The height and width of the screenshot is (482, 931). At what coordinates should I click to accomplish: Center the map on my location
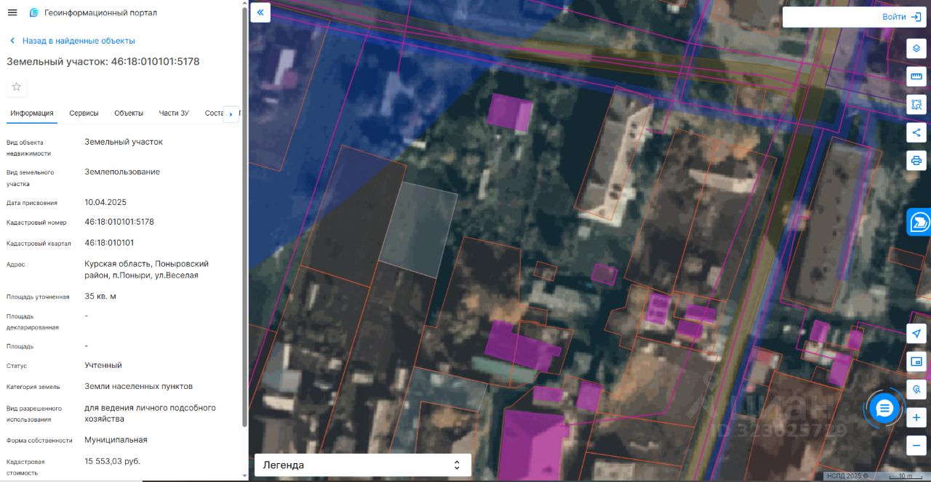tap(916, 333)
